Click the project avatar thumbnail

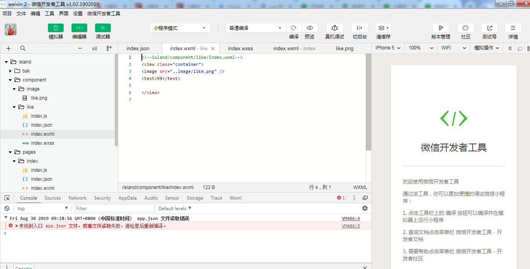11,29
